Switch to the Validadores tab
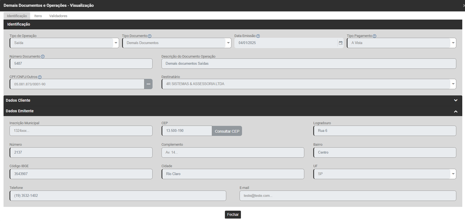 point(58,16)
